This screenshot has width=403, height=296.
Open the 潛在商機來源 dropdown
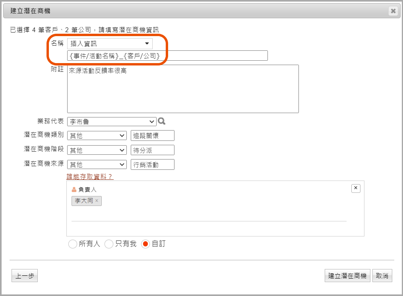[97, 164]
